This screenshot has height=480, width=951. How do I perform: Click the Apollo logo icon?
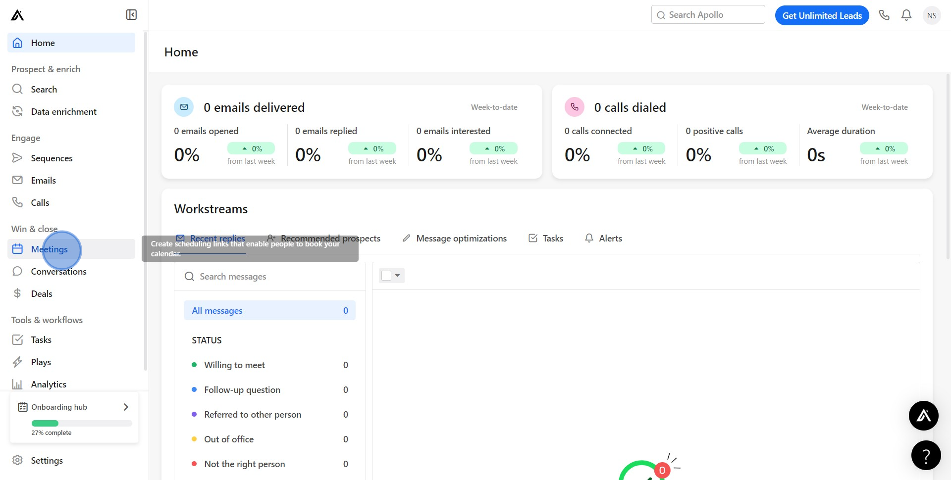[17, 15]
